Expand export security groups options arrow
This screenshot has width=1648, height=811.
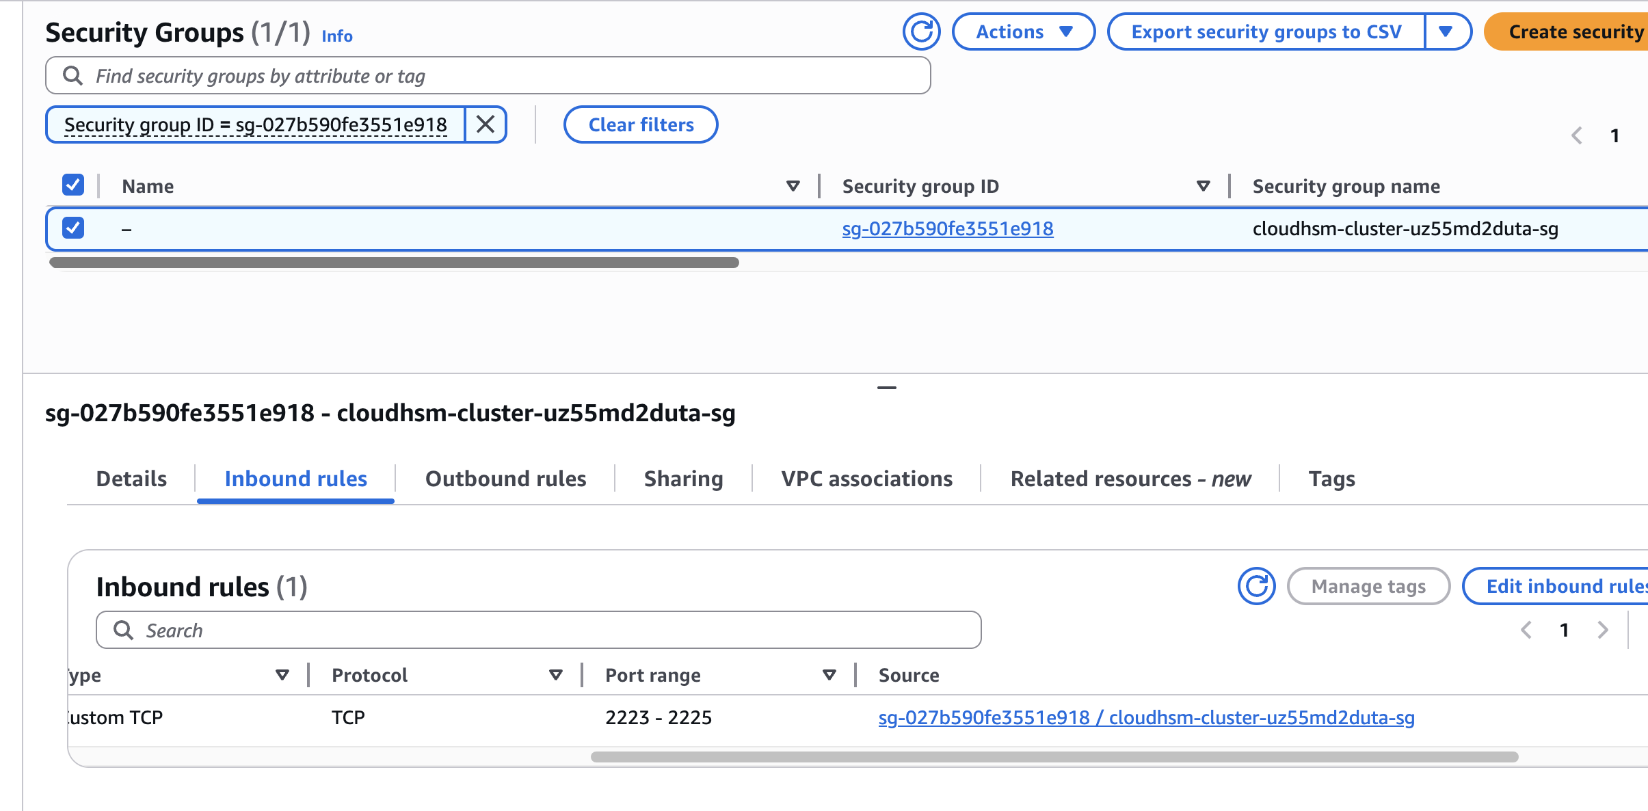click(x=1446, y=32)
